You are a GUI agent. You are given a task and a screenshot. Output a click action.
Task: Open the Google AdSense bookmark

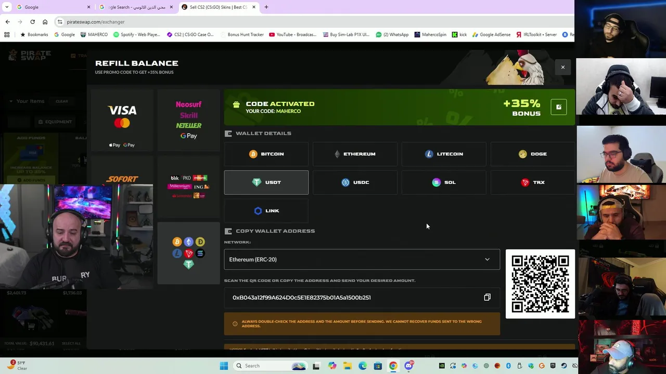click(491, 35)
